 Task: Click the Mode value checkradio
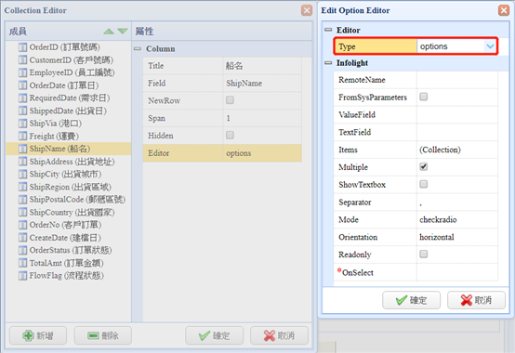[457, 219]
